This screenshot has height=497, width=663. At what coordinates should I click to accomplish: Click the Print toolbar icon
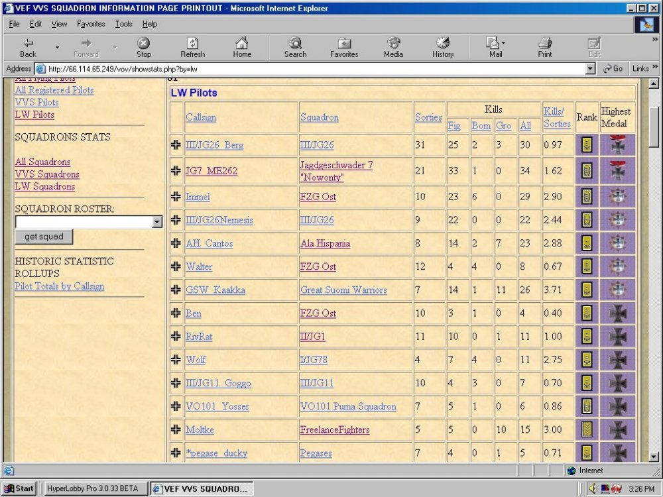[545, 44]
